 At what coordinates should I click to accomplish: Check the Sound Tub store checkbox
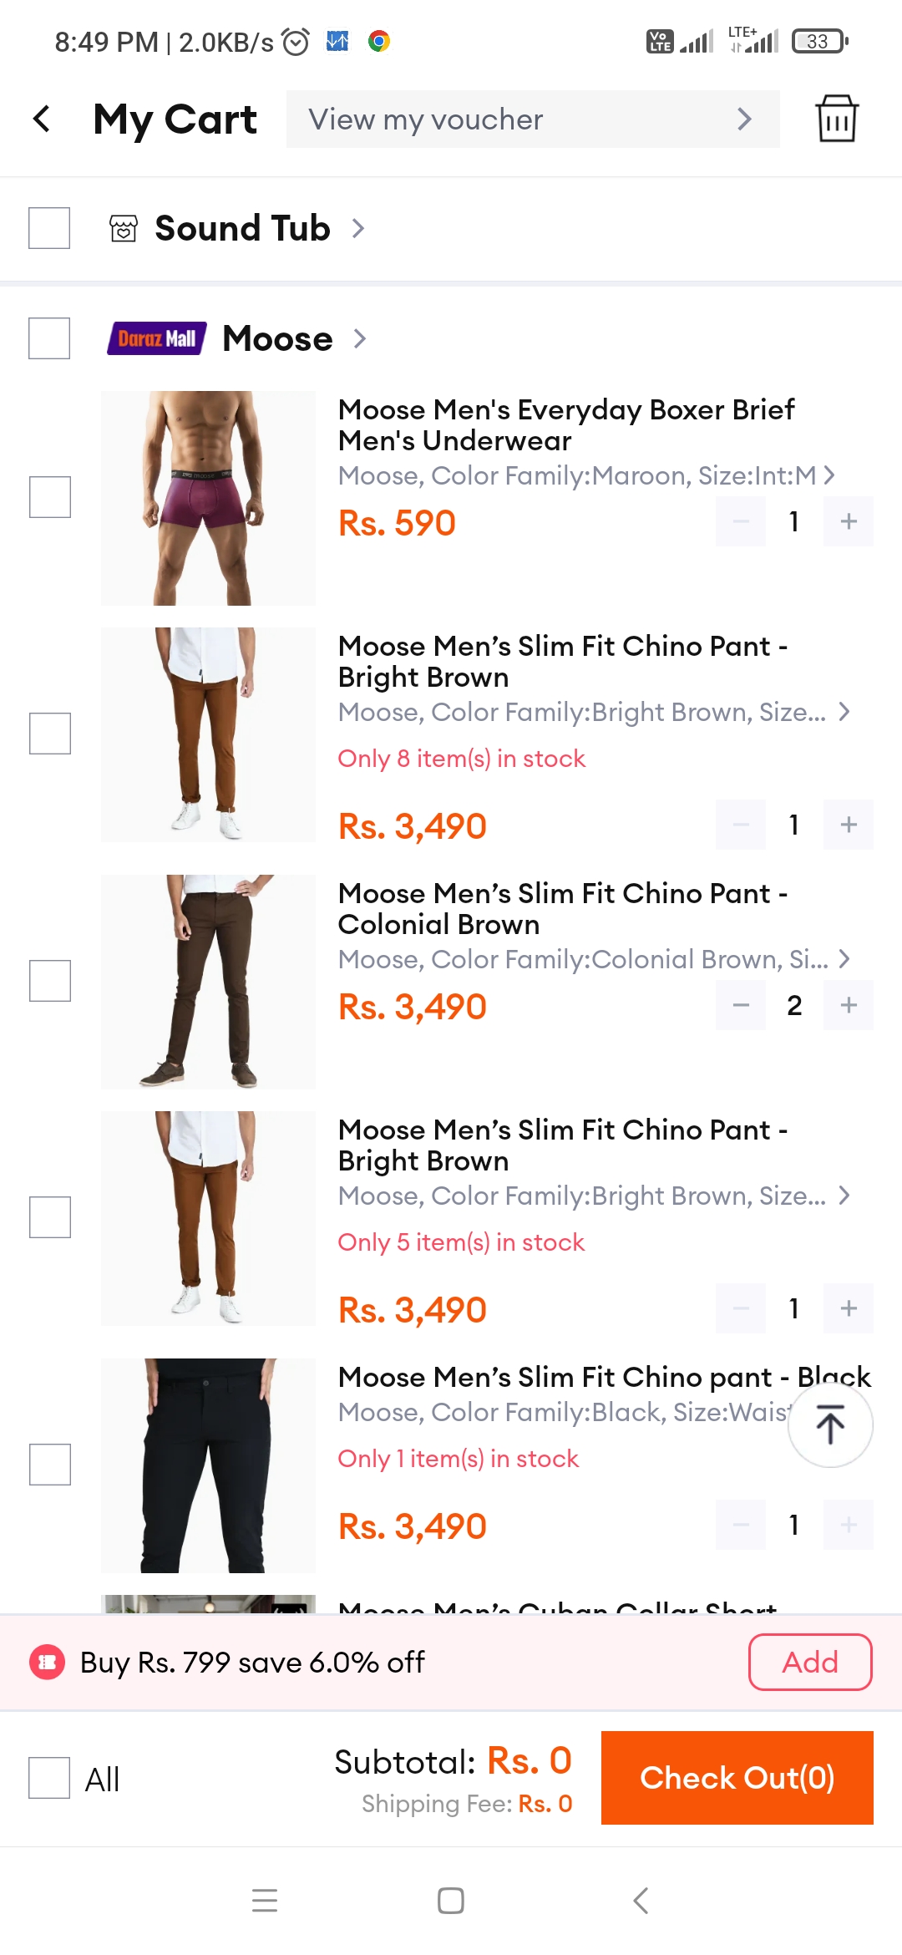tap(49, 228)
